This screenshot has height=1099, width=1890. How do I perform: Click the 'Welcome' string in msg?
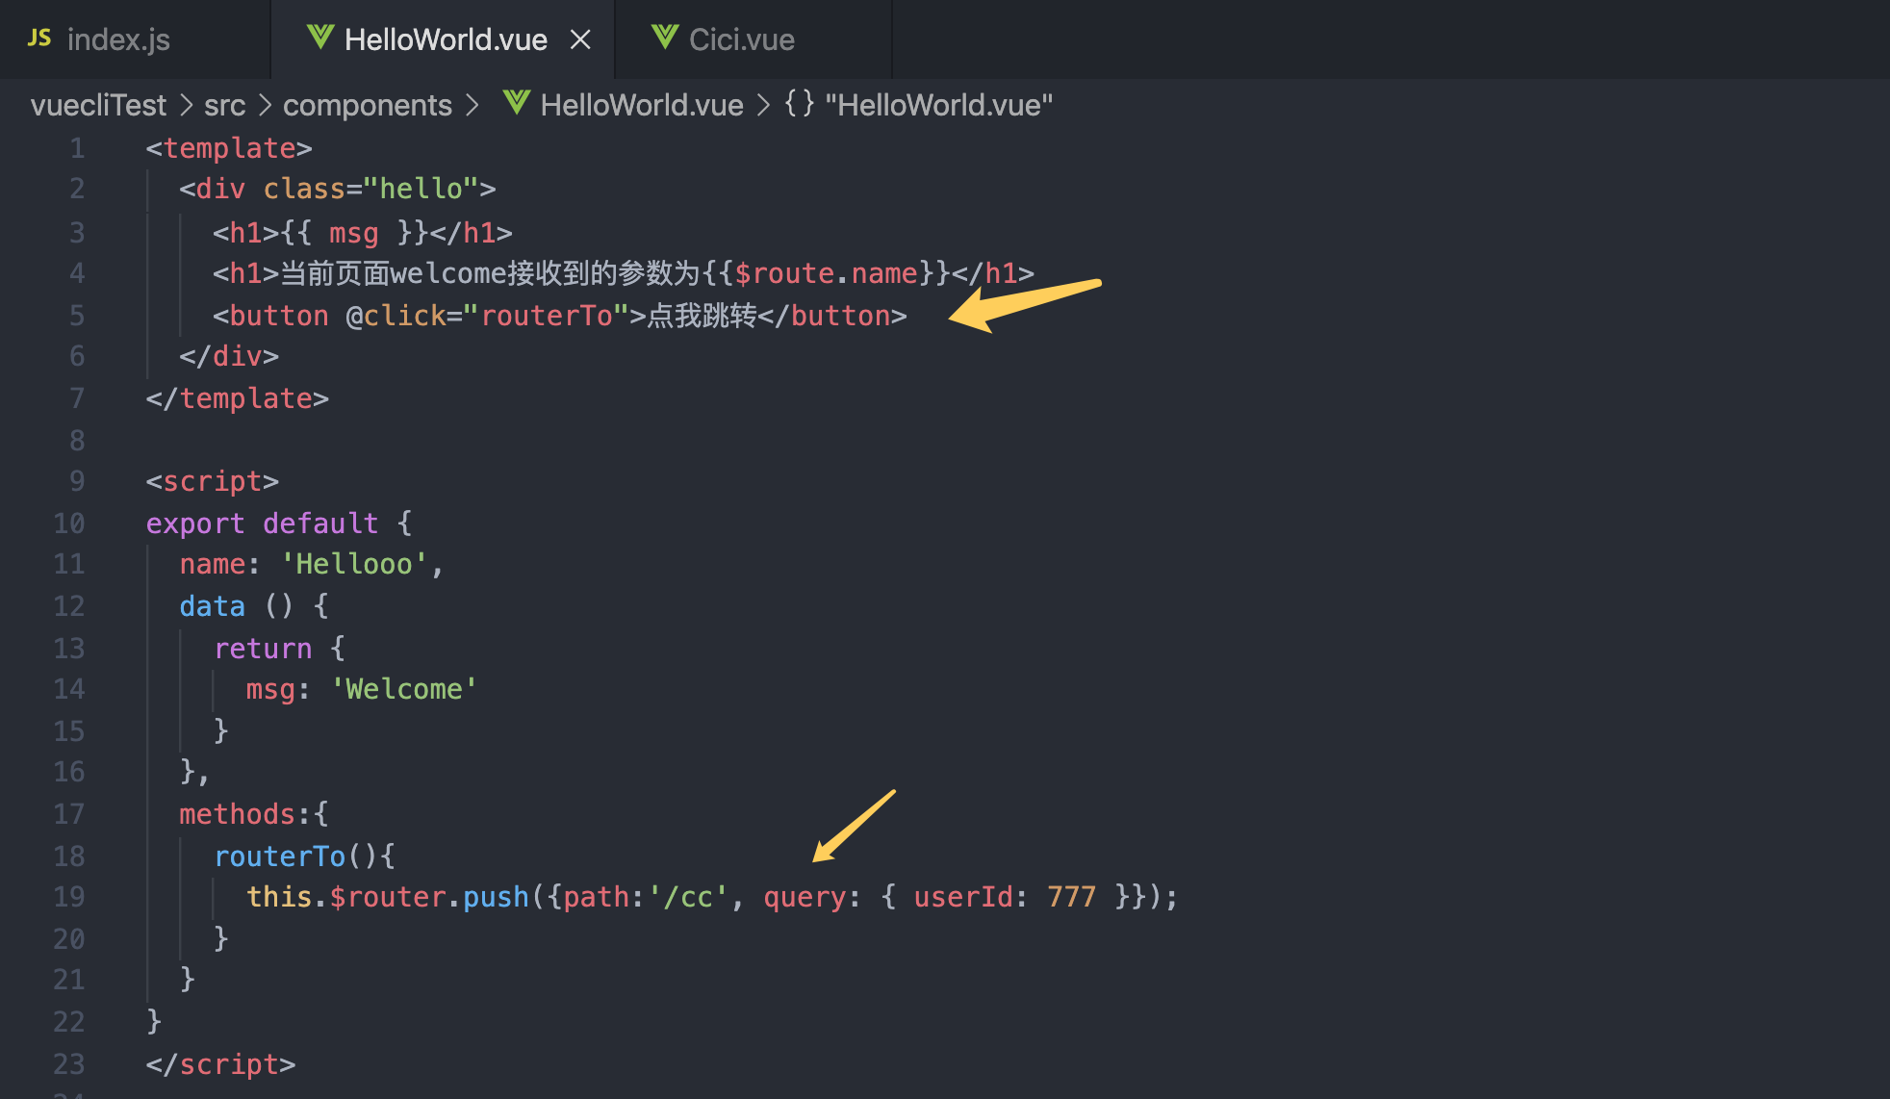[x=404, y=689]
